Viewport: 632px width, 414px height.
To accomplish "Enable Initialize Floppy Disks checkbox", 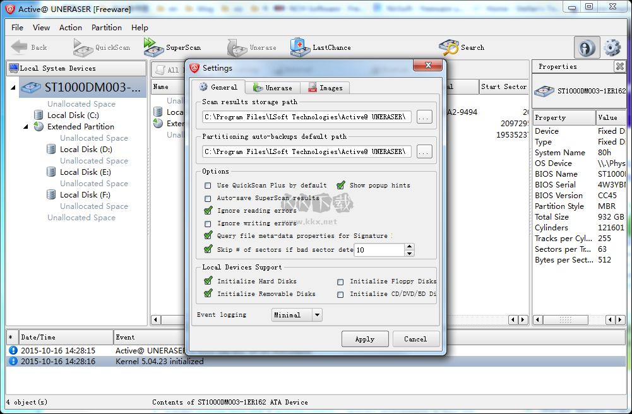I will pos(341,282).
